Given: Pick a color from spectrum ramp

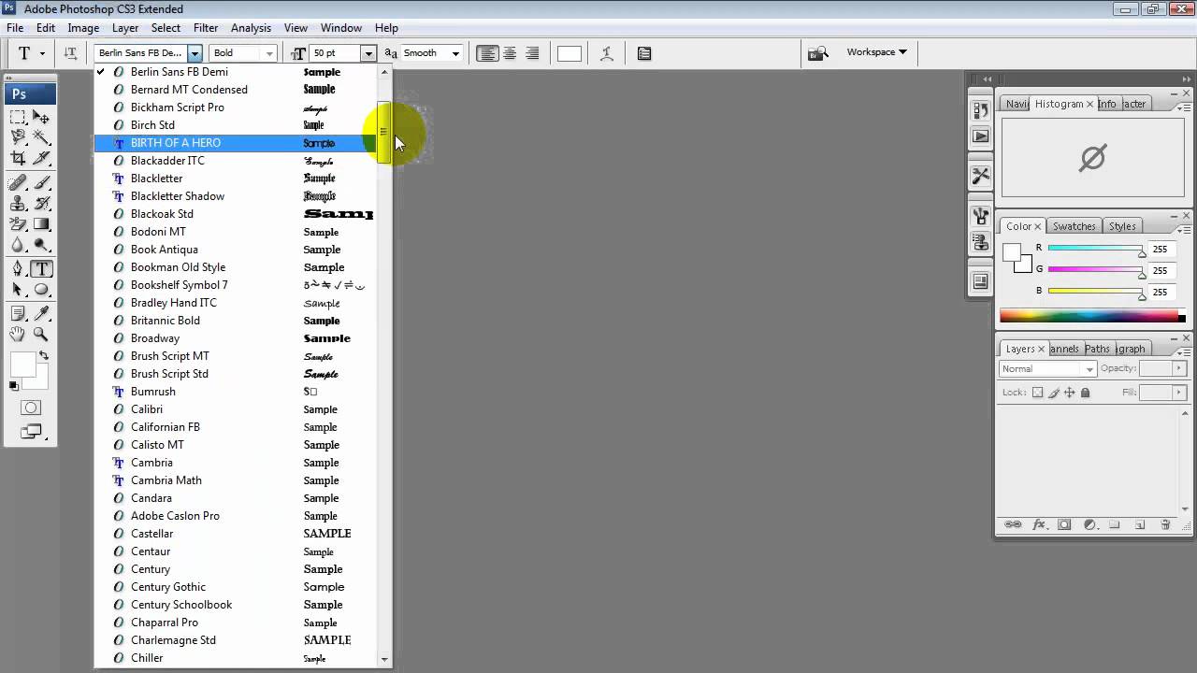Looking at the screenshot, I should click(x=1092, y=316).
